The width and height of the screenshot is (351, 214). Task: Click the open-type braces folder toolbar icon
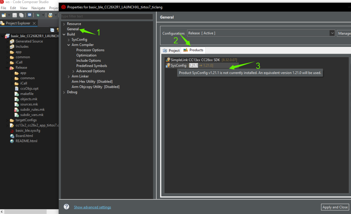click(50, 15)
